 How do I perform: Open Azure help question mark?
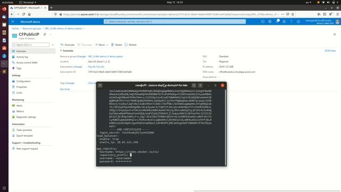[x=291, y=21]
